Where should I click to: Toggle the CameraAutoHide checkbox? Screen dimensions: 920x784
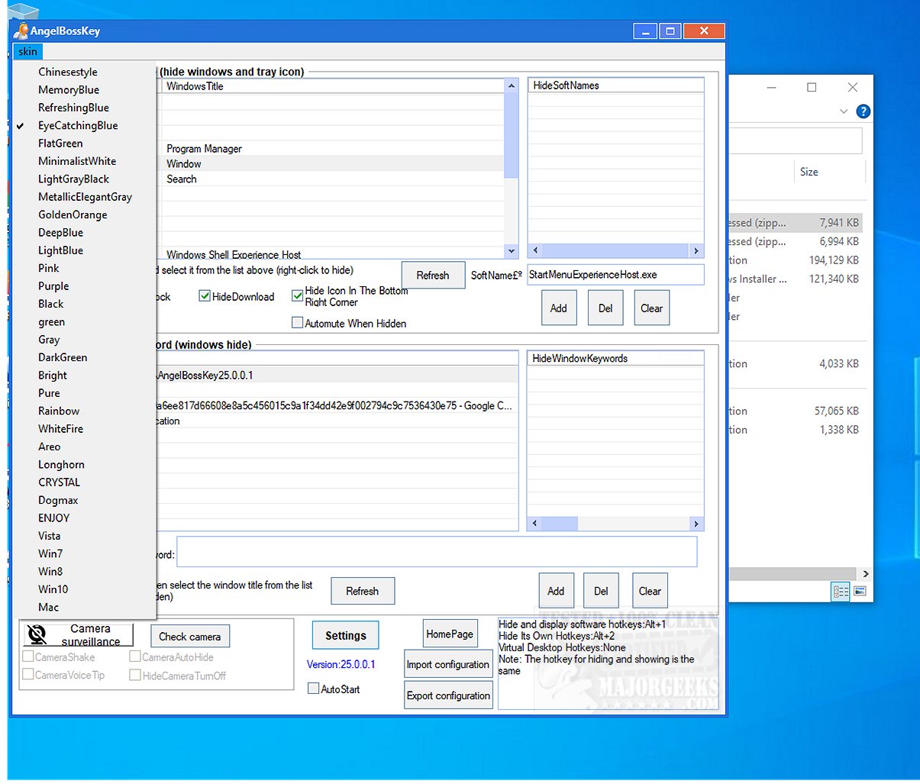click(135, 657)
